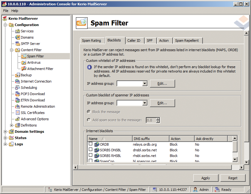Viewport: 251px width, 194px height.
Task: Expand the Status tree node
Action: [5, 138]
